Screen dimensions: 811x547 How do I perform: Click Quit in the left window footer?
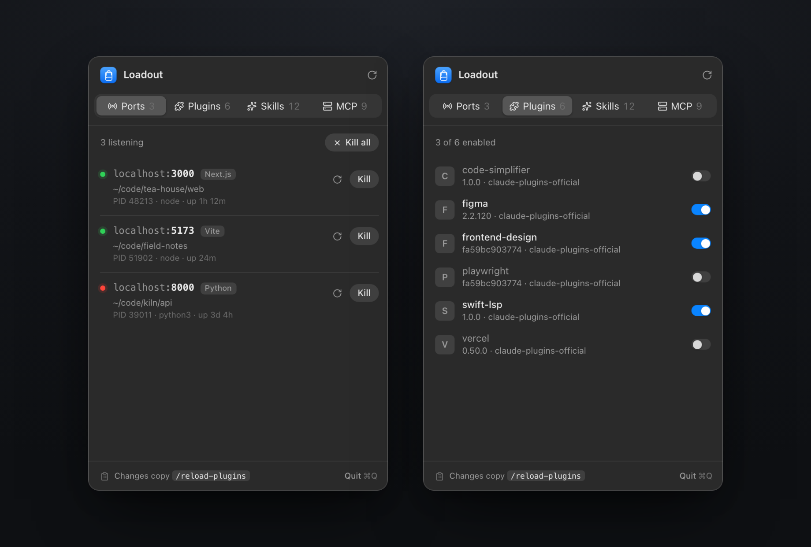pyautogui.click(x=361, y=476)
